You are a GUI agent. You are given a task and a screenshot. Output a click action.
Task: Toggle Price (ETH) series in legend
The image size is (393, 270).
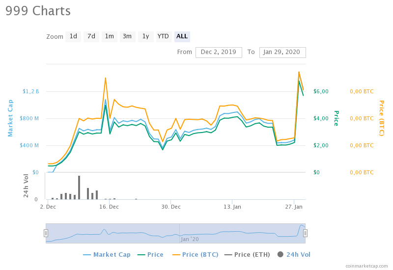[x=248, y=254]
